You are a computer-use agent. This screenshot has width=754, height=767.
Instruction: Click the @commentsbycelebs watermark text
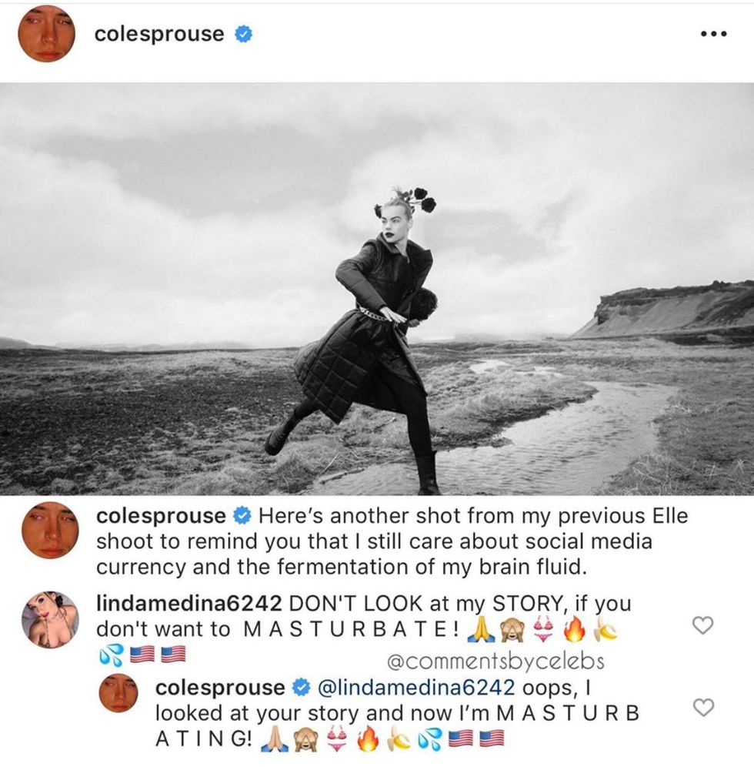[x=495, y=661]
